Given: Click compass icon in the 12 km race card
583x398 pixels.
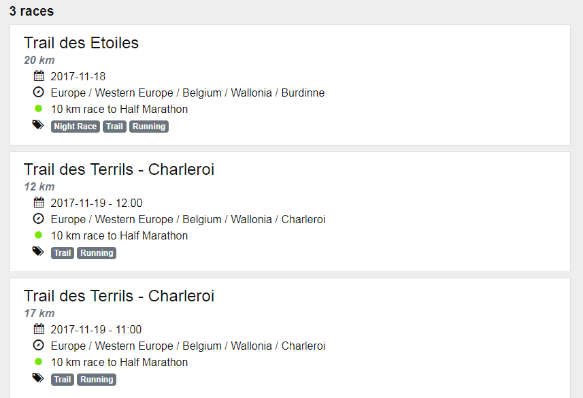Looking at the screenshot, I should click(x=39, y=219).
